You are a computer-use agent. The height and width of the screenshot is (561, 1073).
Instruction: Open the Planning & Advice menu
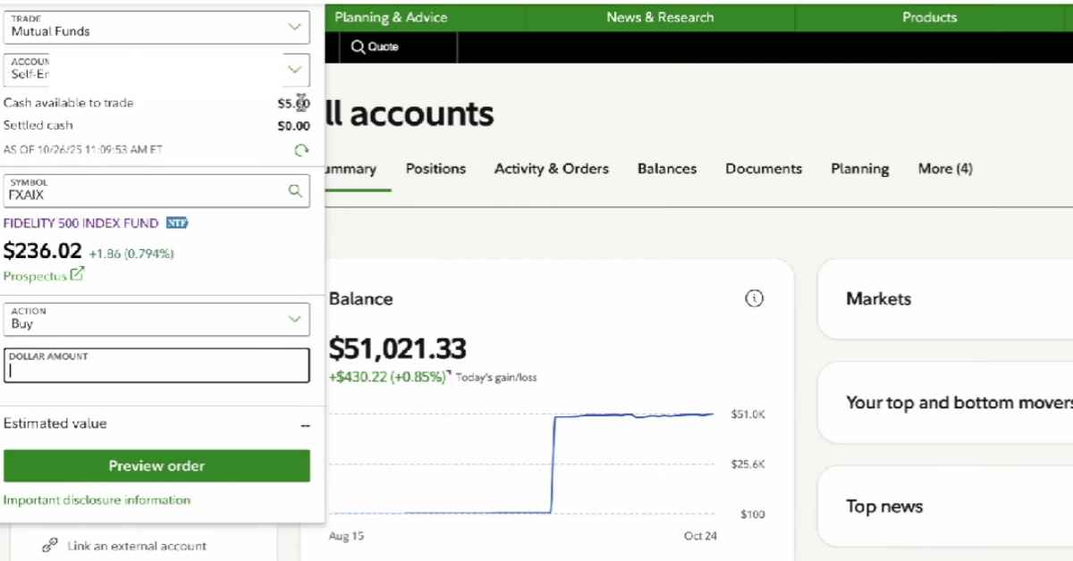(x=391, y=17)
